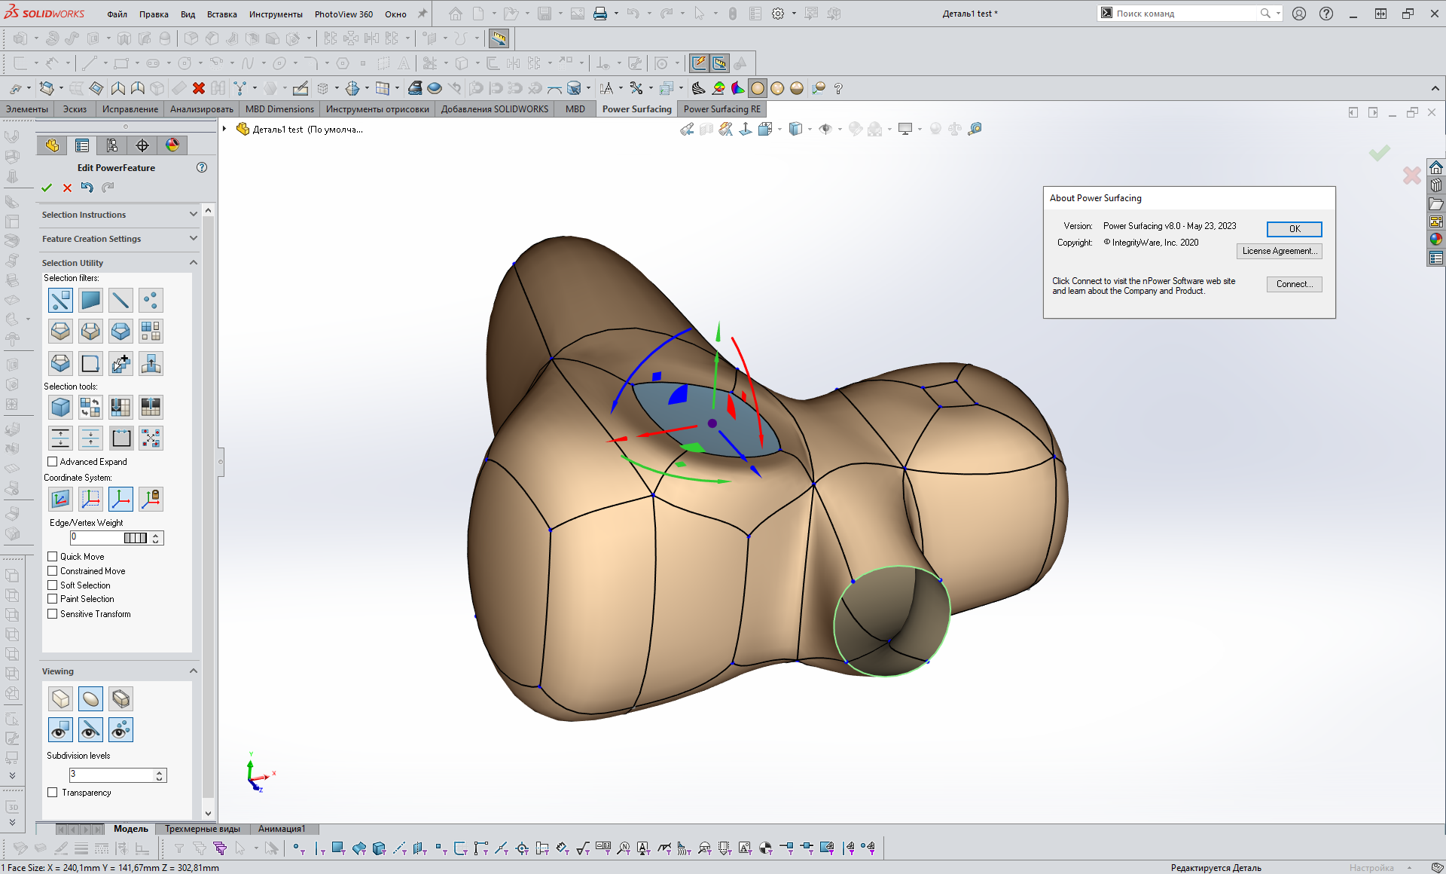
Task: Select the edge-only selection filter
Action: coord(120,301)
